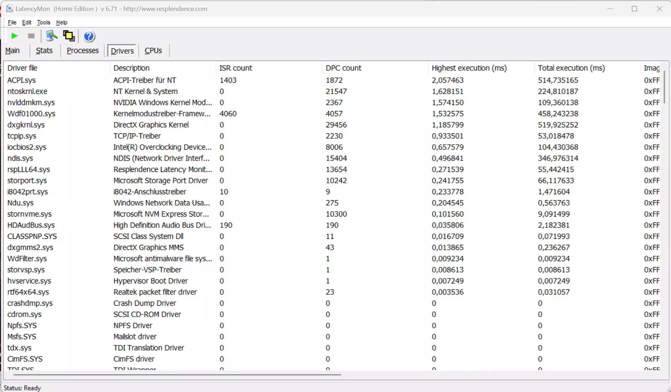Image resolution: width=671 pixels, height=392 pixels.
Task: Select the cdrom.sys driver row
Action: point(332,314)
